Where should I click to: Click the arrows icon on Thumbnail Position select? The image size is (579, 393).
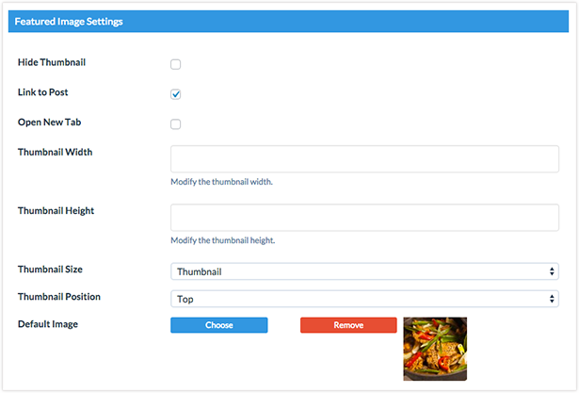coord(552,299)
